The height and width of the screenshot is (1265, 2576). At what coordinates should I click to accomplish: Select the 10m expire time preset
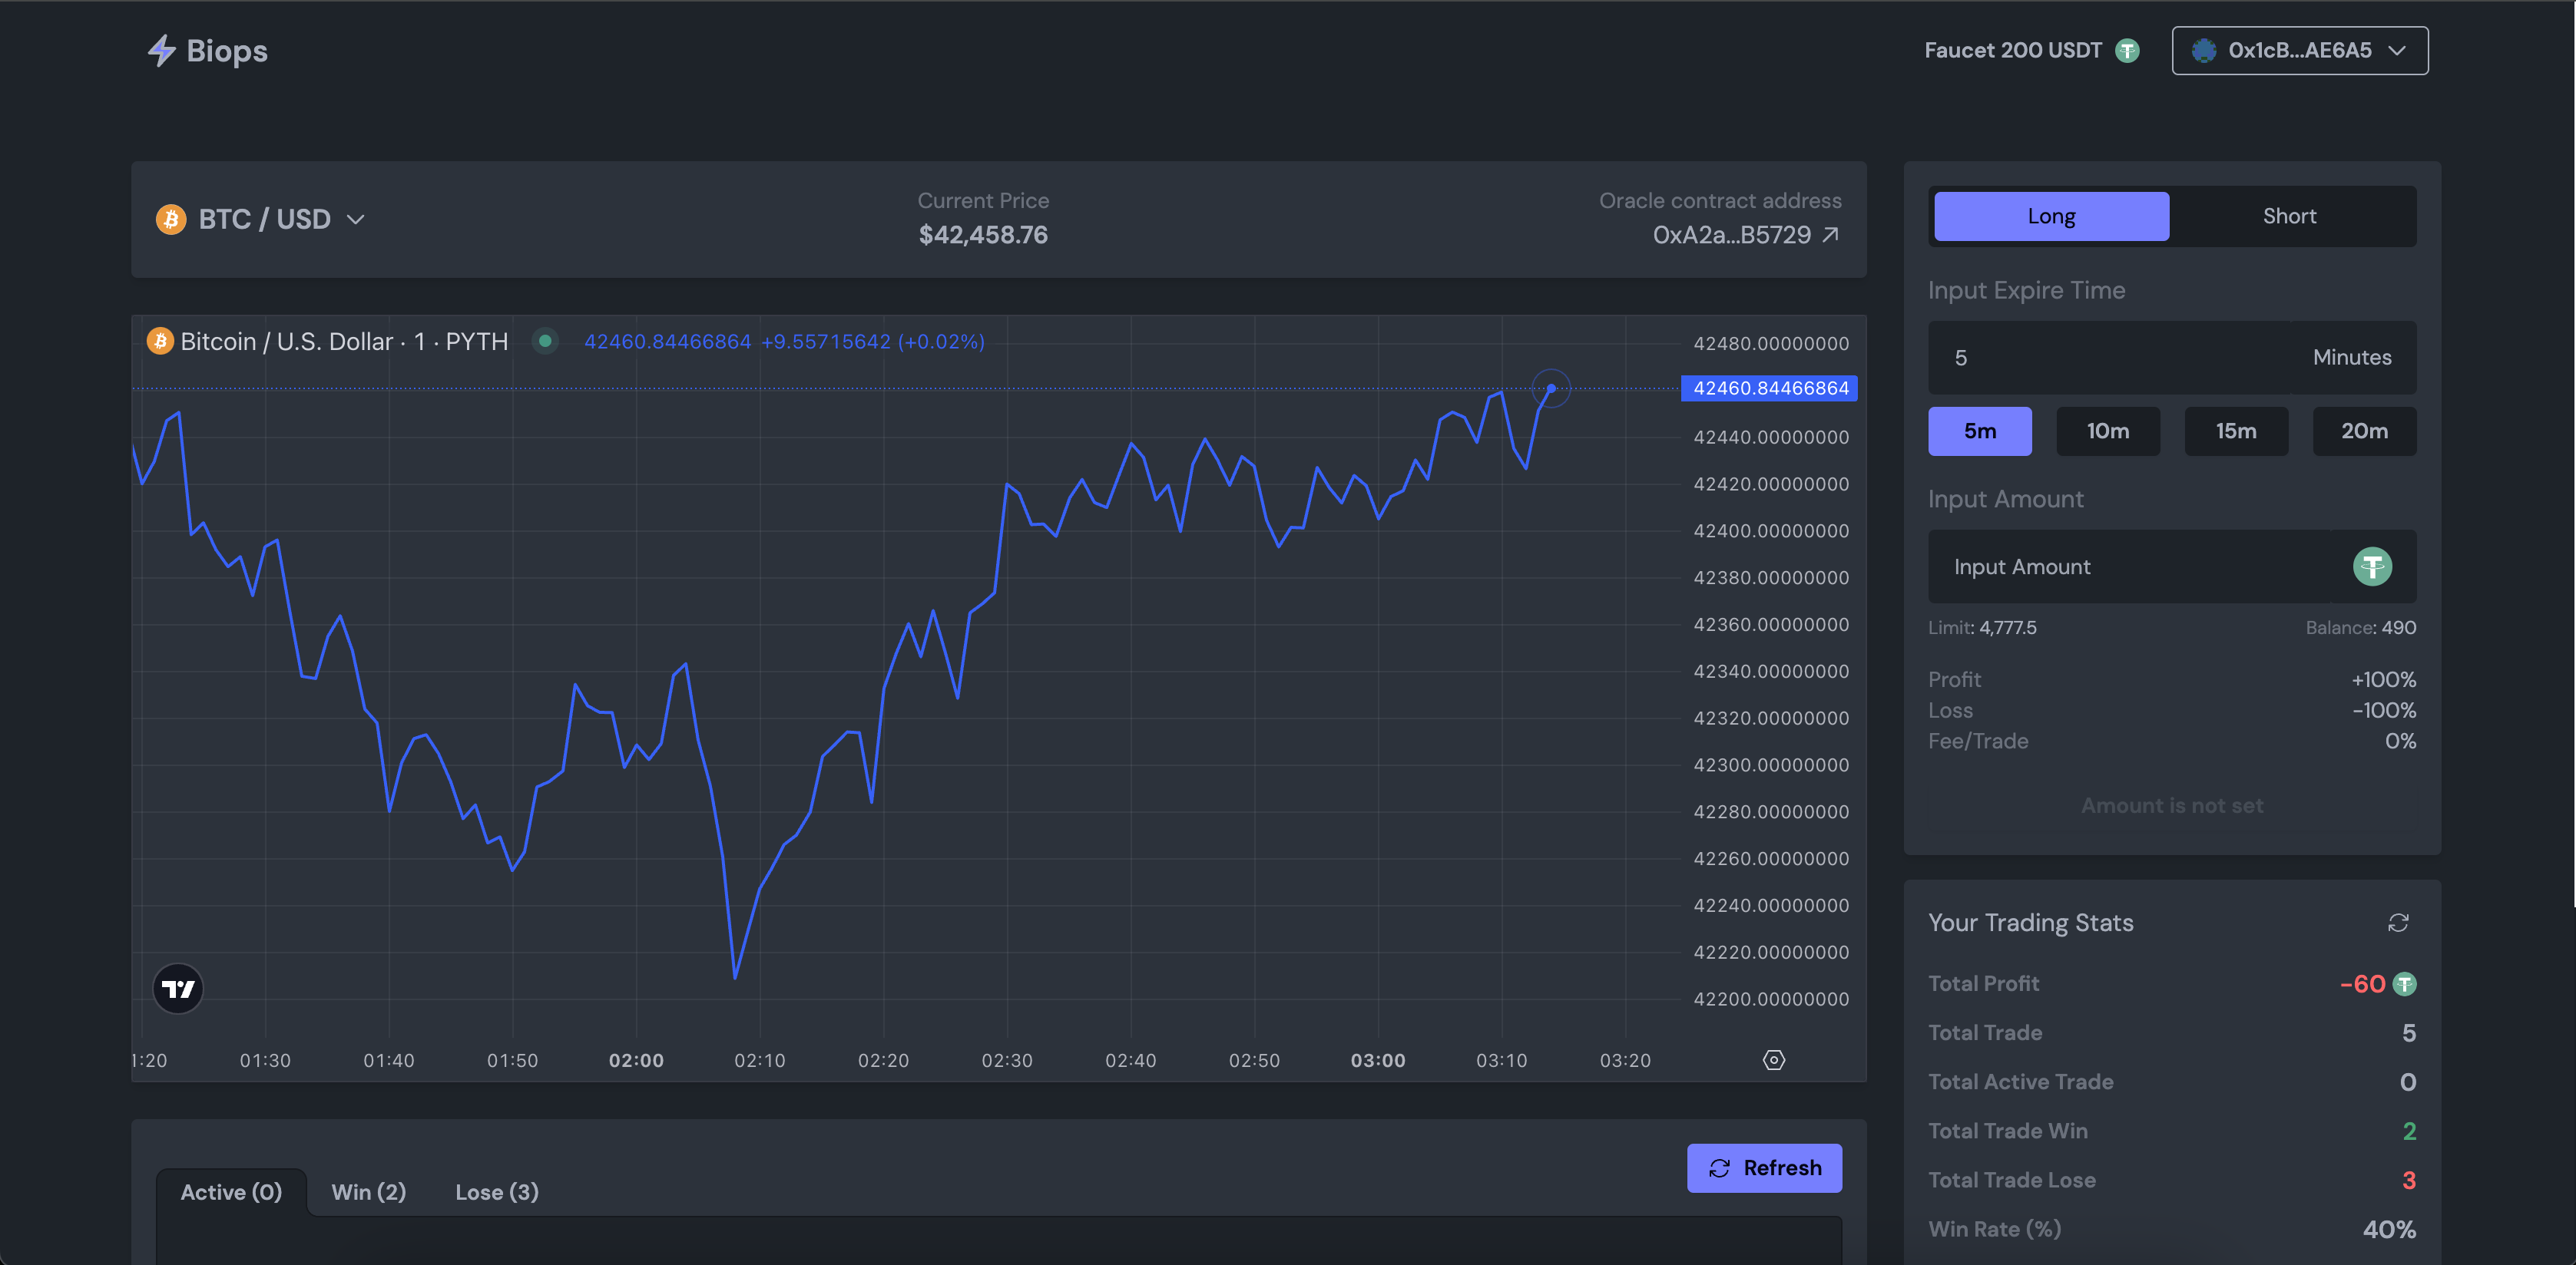(2107, 431)
